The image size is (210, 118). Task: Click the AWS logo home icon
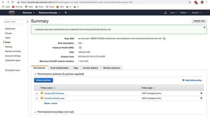point(12,12)
